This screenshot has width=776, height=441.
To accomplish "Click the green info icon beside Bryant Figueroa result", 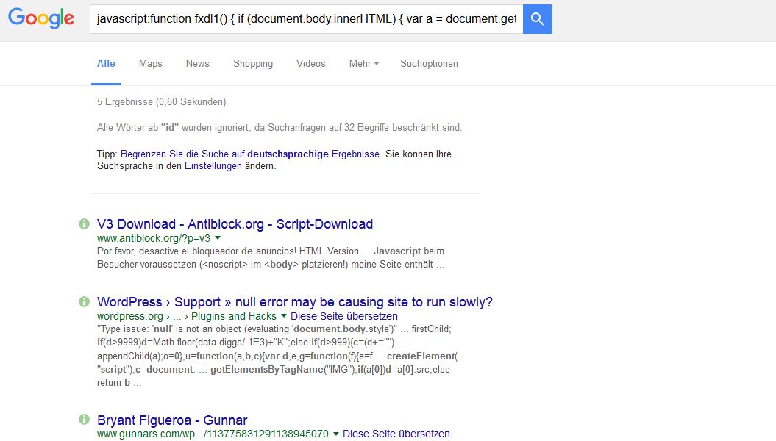I will click(84, 420).
